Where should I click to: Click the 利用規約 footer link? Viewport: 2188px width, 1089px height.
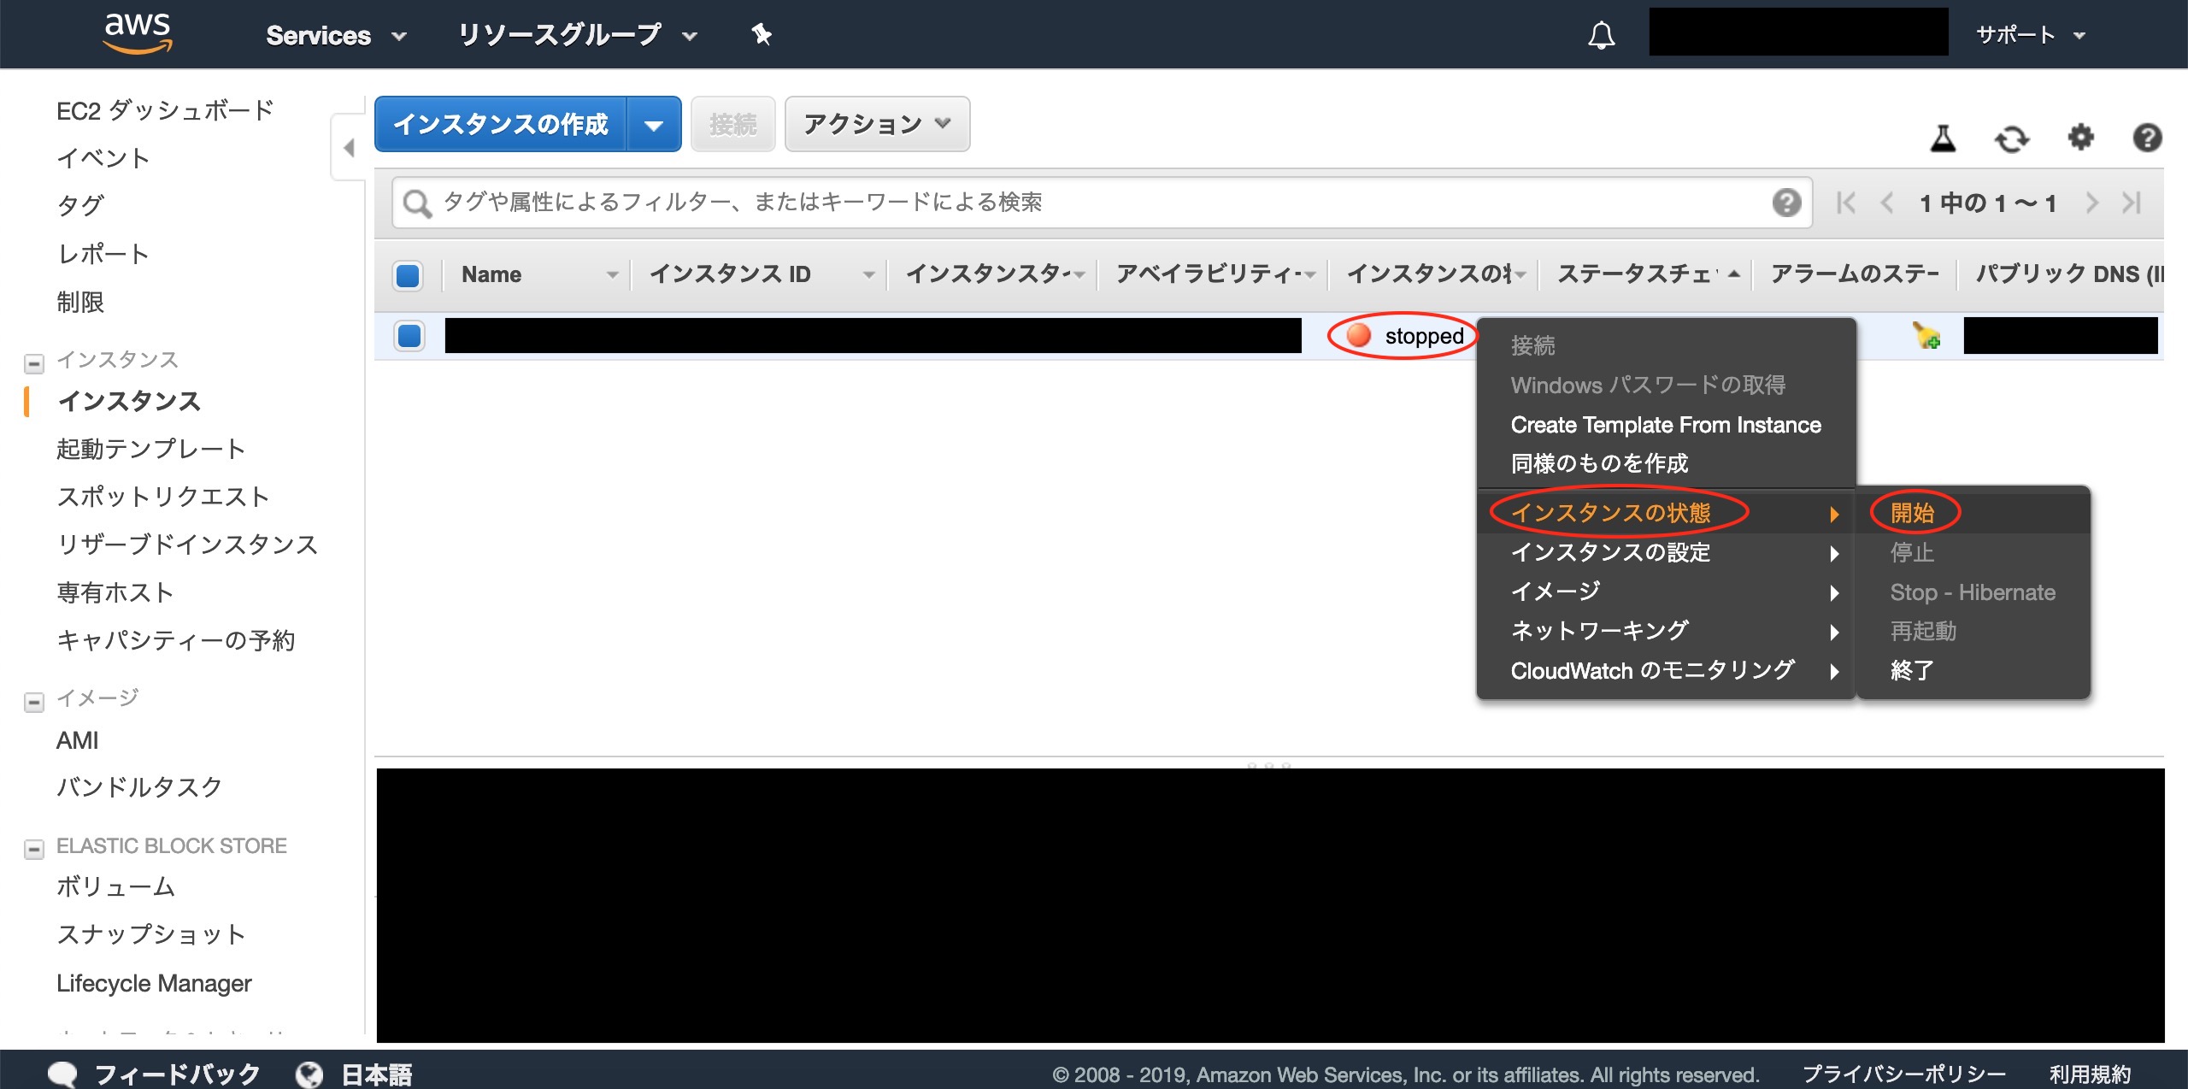click(2091, 1074)
